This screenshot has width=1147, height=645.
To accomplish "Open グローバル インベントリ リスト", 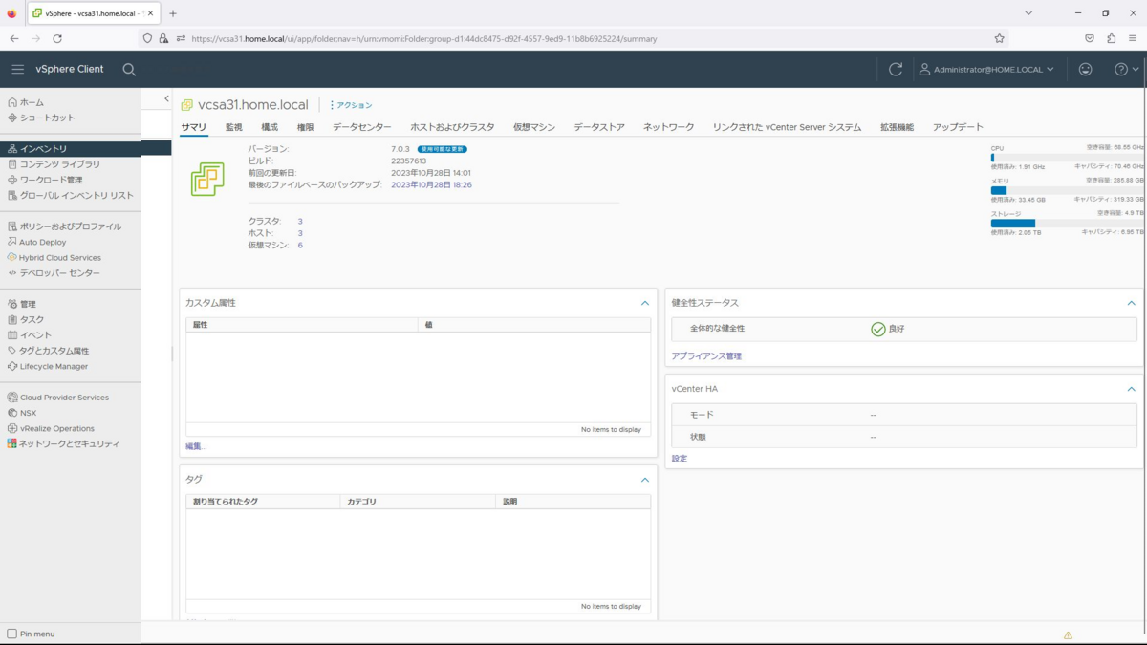I will [x=71, y=195].
